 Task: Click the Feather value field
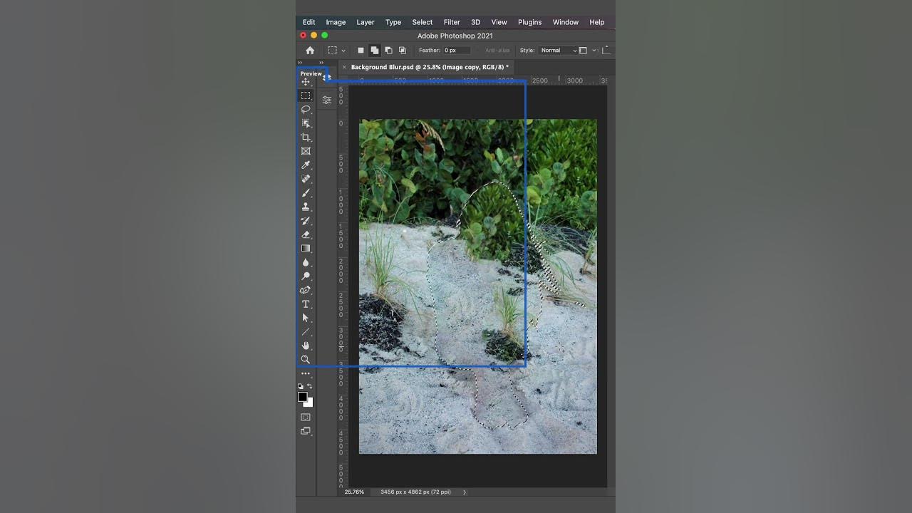457,51
